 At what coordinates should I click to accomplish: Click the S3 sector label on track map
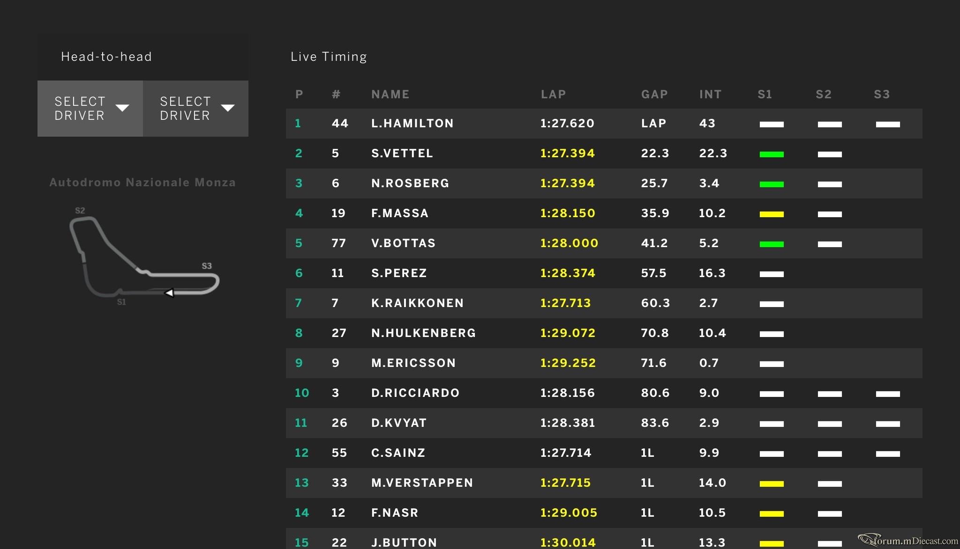(207, 266)
